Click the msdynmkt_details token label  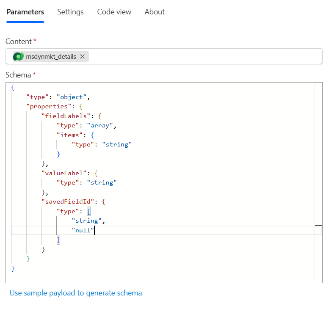[x=51, y=57]
